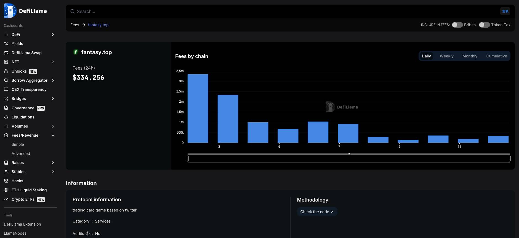Image resolution: width=519 pixels, height=238 pixels.
Task: Toggle Bribes inclusion in fees
Action: tap(457, 25)
